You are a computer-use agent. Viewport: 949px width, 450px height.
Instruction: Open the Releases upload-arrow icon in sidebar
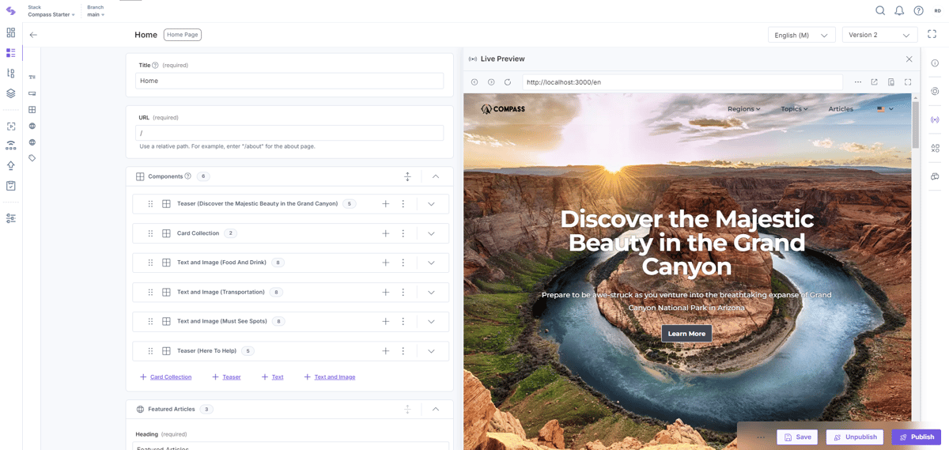[11, 166]
